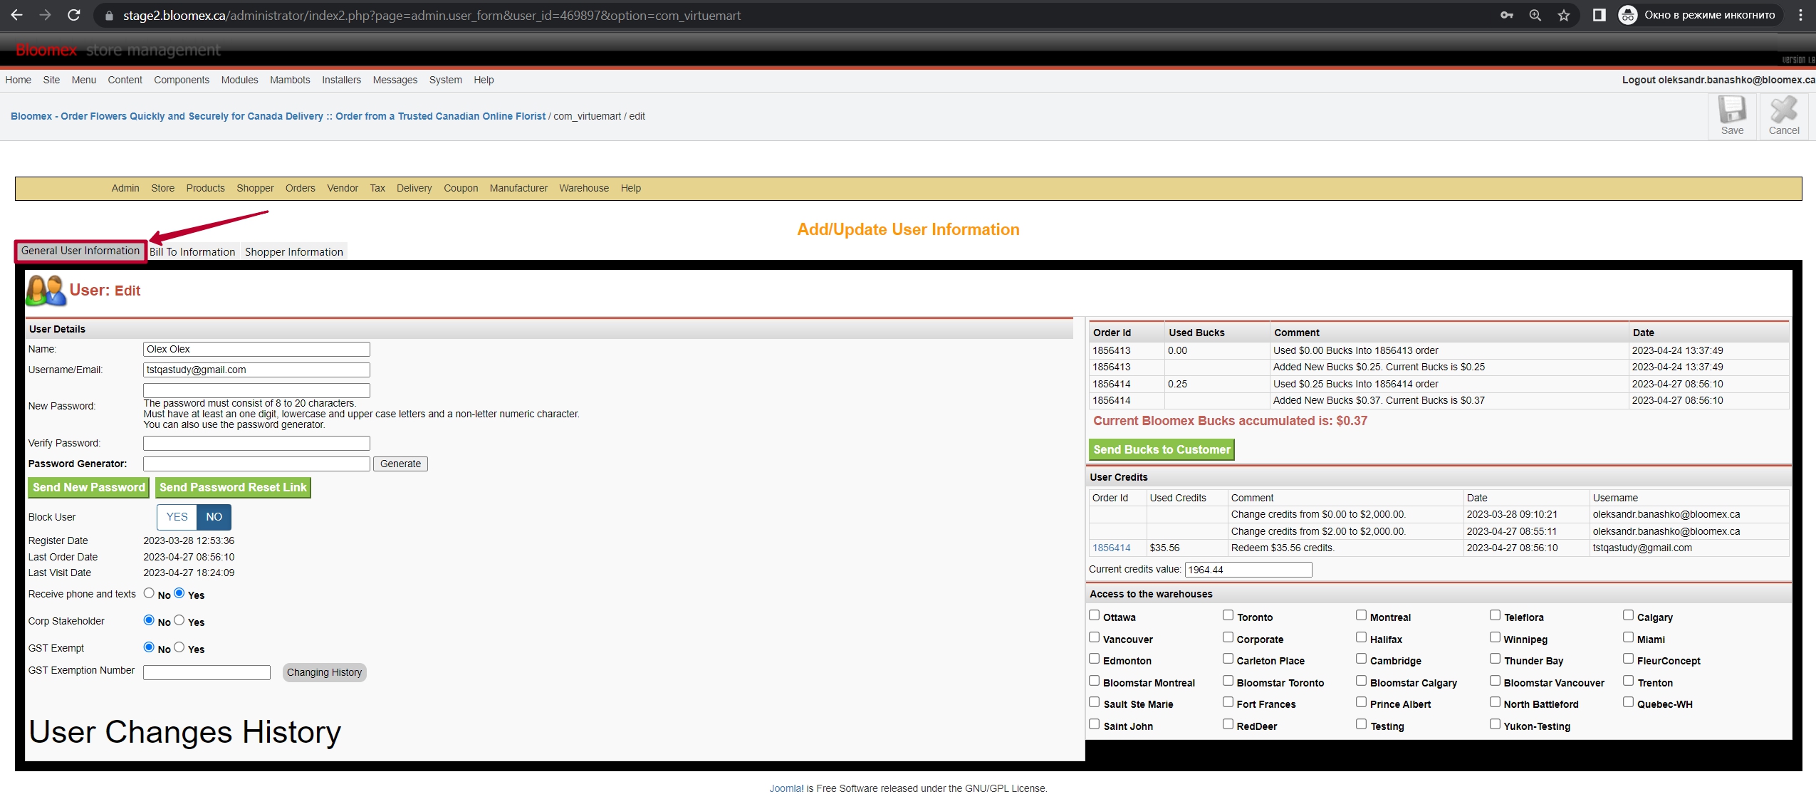
Task: Select No for Corp Stakeholder
Action: click(149, 620)
